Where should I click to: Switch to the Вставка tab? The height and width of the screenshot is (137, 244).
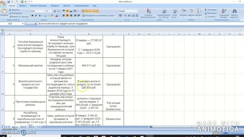pos(23,6)
